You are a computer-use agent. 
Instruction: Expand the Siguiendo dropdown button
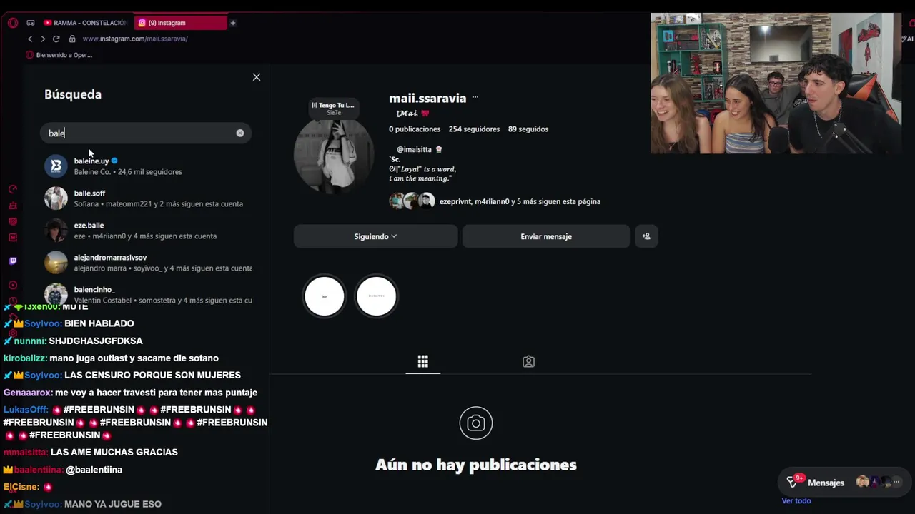tap(375, 236)
